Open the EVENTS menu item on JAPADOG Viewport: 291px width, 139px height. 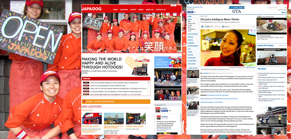tap(133, 10)
